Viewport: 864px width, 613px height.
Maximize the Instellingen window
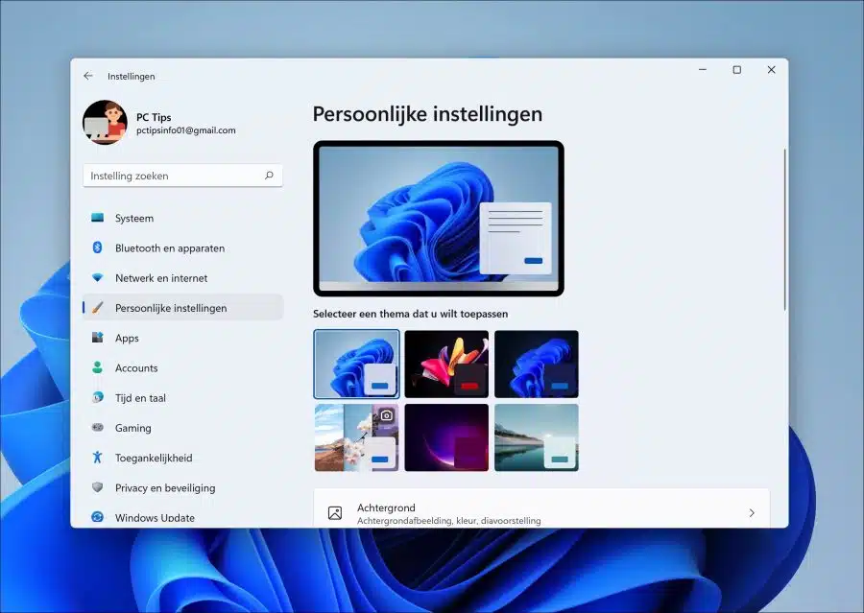[736, 70]
